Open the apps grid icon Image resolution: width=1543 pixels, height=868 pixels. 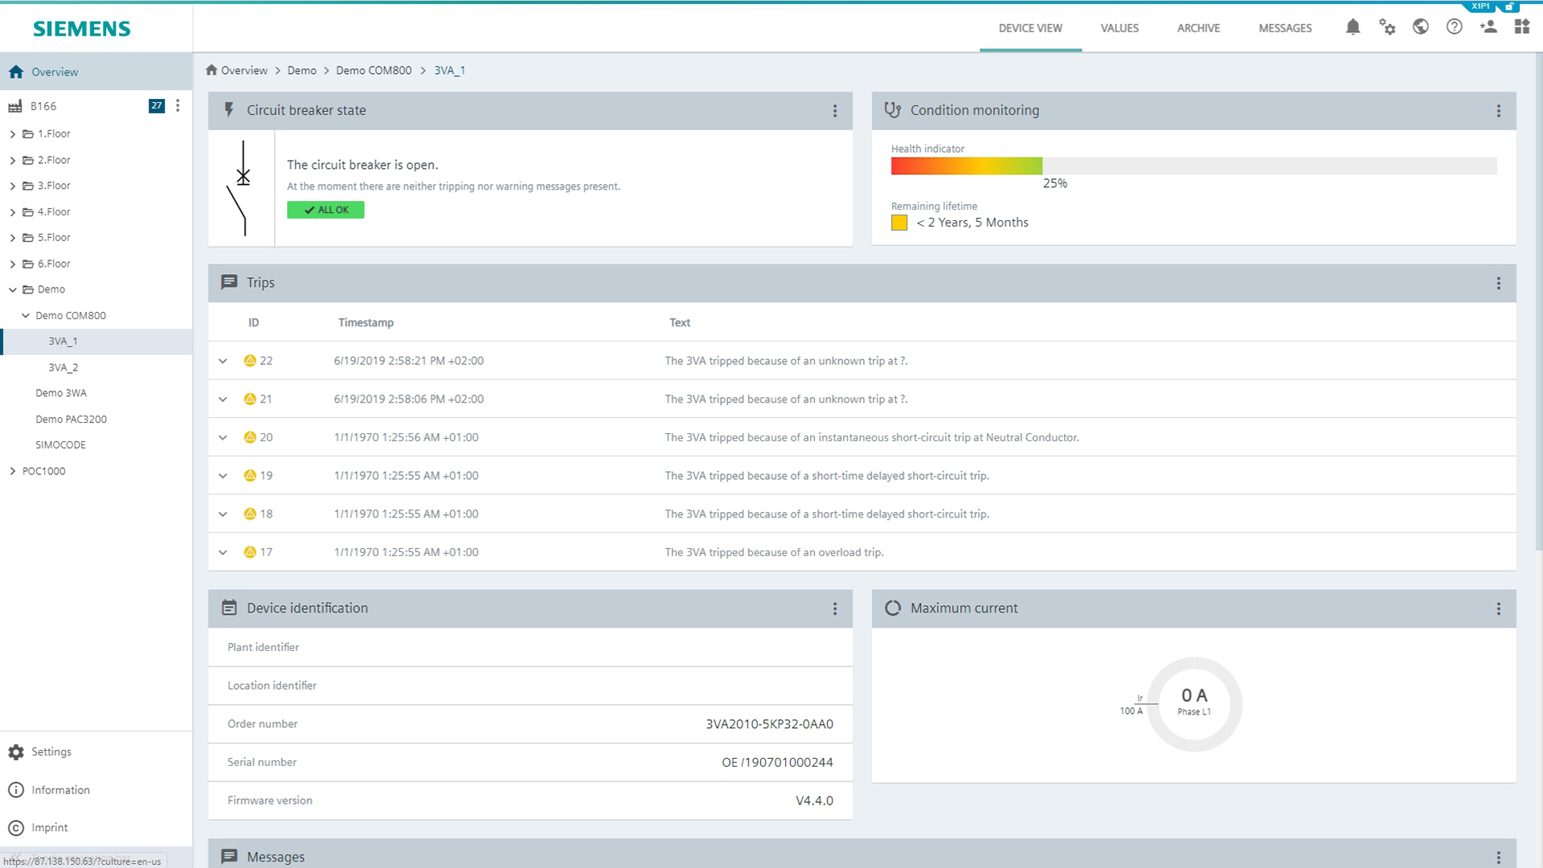pyautogui.click(x=1522, y=27)
